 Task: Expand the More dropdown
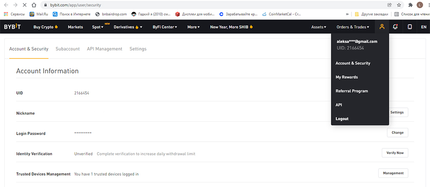[x=194, y=27]
